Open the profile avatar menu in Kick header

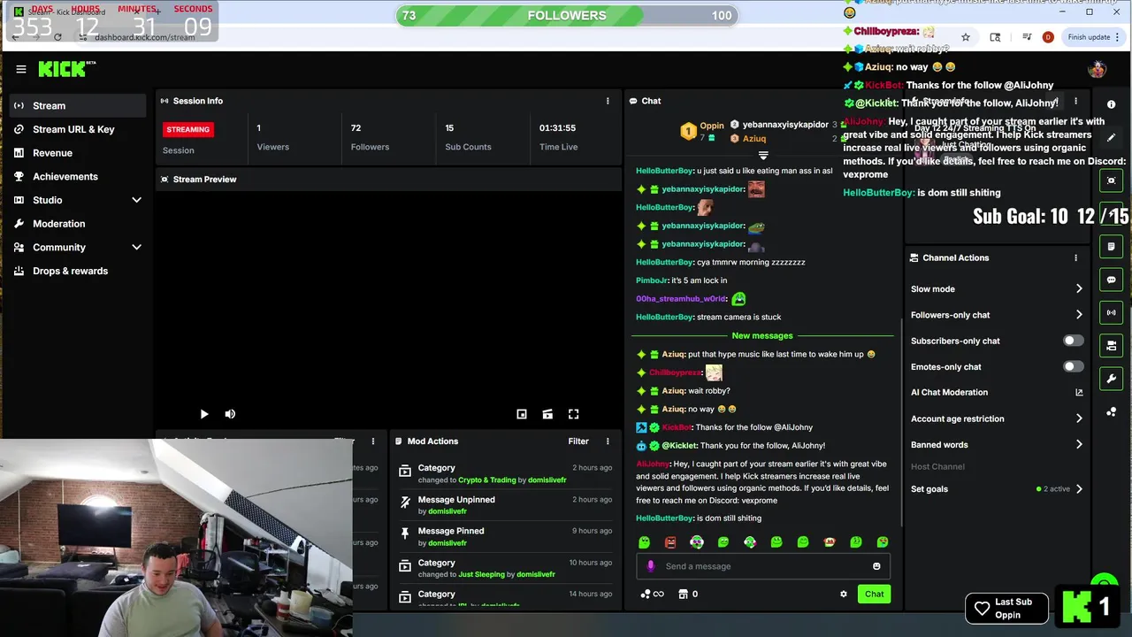click(1097, 69)
